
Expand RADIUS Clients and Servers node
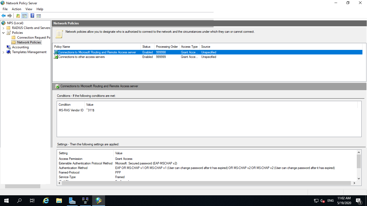point(3,28)
